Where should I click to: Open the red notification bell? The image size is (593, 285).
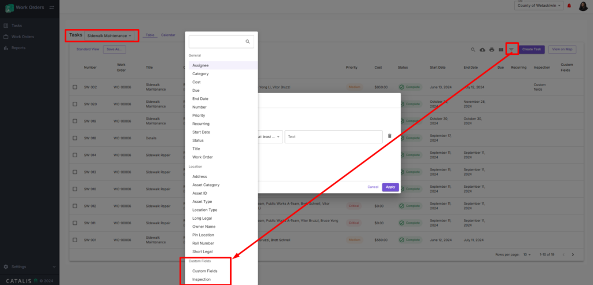click(569, 6)
